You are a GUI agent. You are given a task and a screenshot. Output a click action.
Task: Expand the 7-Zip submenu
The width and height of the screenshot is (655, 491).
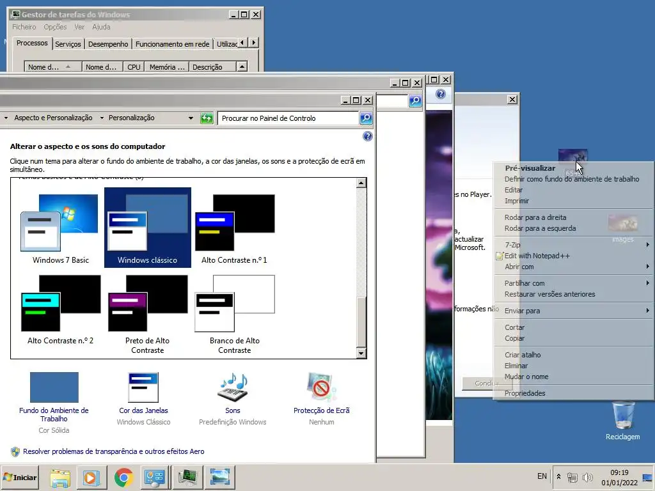[574, 245]
